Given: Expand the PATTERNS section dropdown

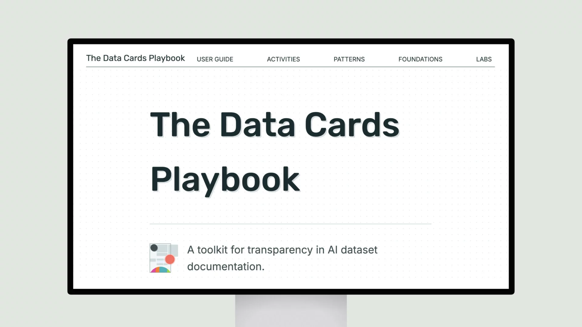Looking at the screenshot, I should tap(349, 59).
